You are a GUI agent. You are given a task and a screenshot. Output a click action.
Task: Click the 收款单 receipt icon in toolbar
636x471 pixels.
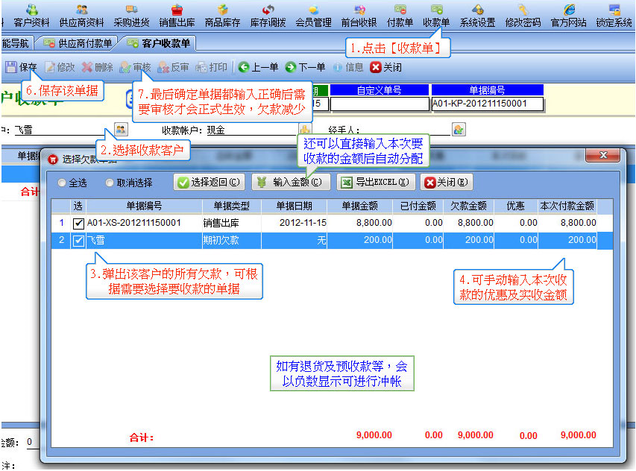tap(436, 10)
